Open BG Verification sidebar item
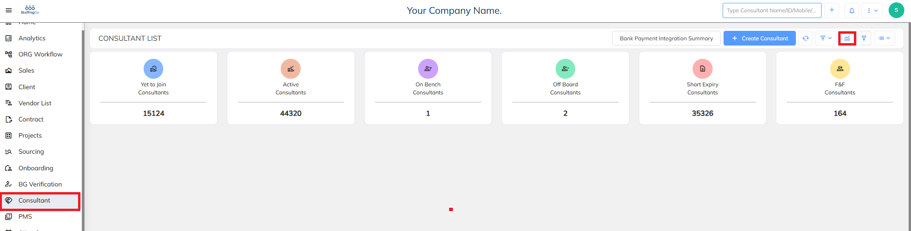 pos(40,184)
